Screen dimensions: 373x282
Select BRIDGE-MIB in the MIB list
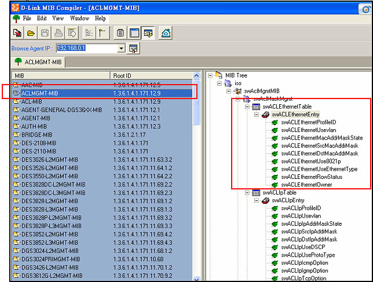(x=36, y=134)
